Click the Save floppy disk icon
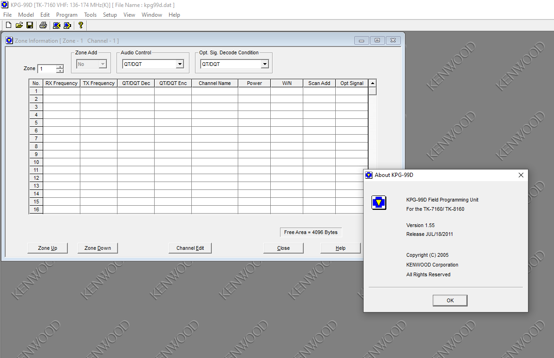The image size is (554, 358). click(30, 25)
